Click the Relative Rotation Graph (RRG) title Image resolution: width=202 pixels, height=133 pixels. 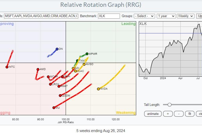coord(101,5)
